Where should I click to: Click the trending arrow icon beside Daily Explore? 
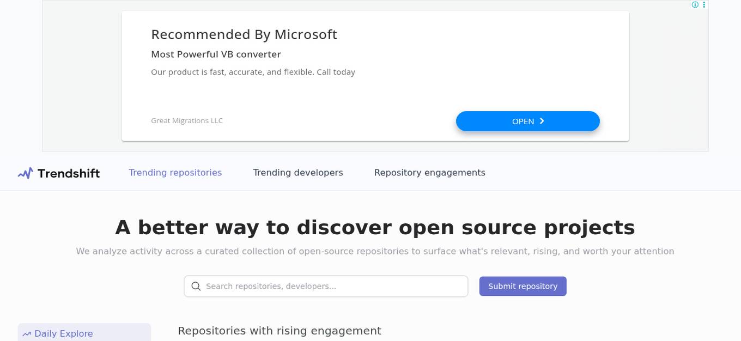(x=26, y=333)
